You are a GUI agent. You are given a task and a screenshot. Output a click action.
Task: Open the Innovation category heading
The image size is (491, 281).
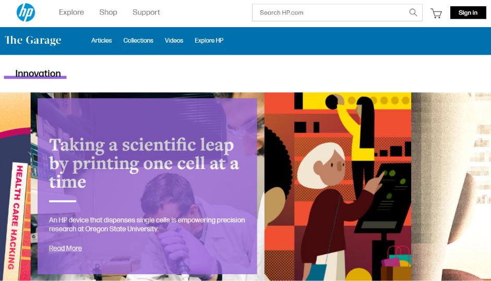(x=38, y=74)
